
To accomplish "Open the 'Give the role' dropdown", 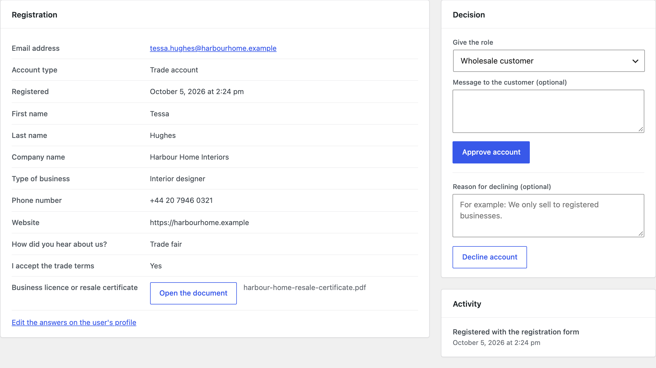I will (548, 61).
